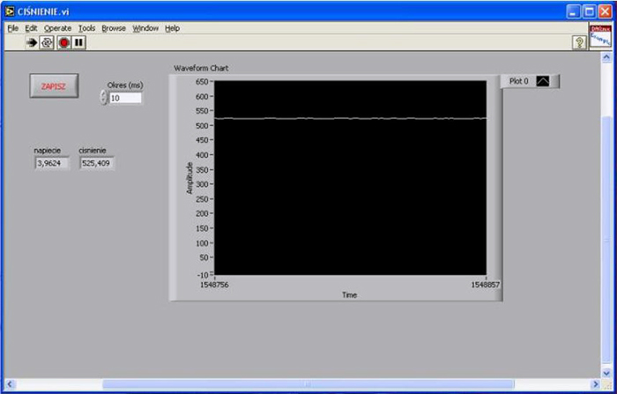The height and width of the screenshot is (394, 617).
Task: Maximize the CIŚNIENIE.vi window
Action: (590, 11)
